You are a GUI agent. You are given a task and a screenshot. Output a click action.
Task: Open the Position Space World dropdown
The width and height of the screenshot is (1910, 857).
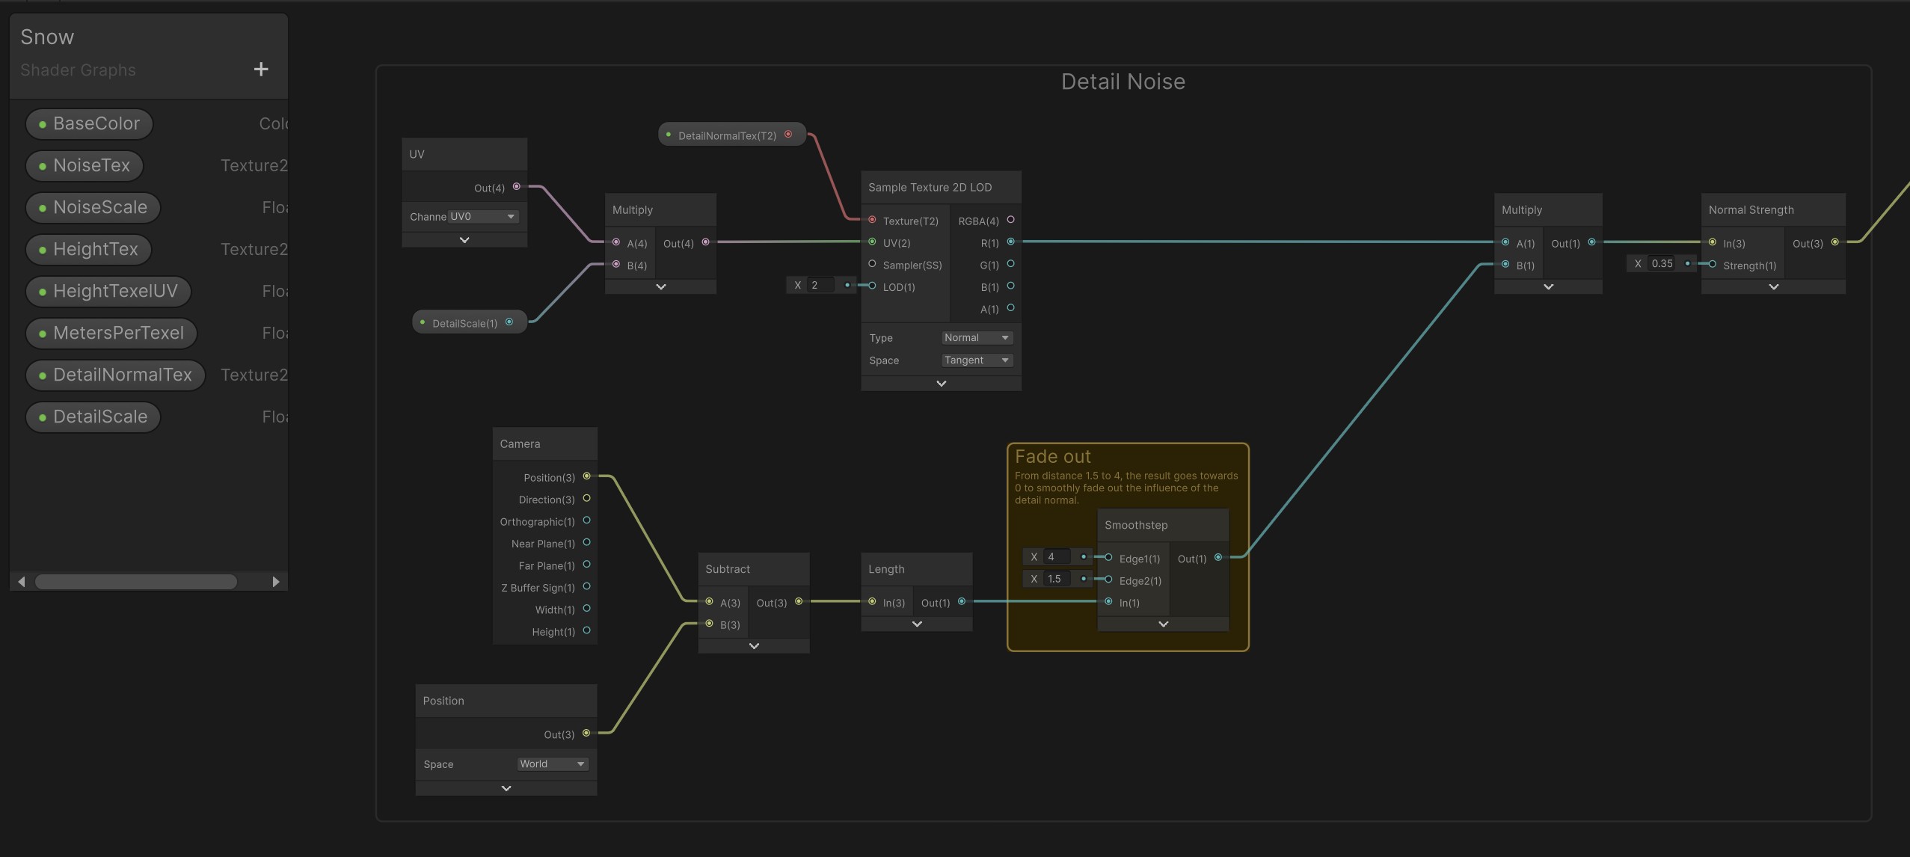[x=552, y=764]
